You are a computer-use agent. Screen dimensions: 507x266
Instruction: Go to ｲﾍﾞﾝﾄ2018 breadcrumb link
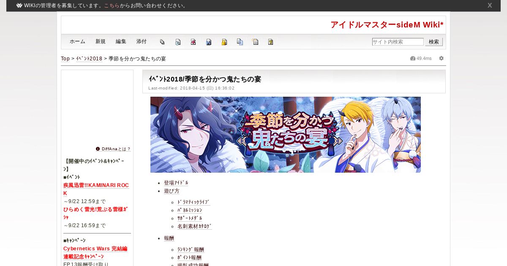point(89,59)
